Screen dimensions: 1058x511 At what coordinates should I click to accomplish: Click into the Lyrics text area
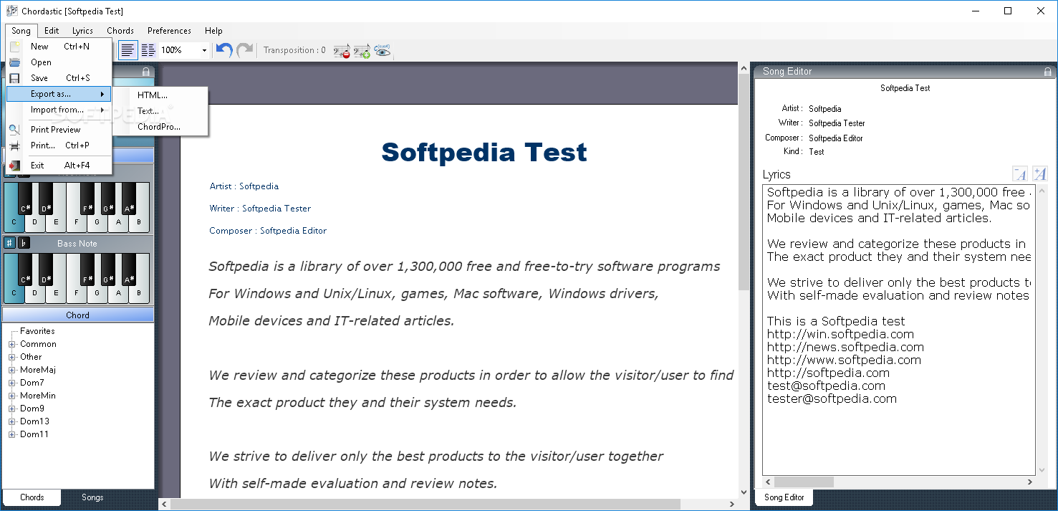[x=898, y=330]
